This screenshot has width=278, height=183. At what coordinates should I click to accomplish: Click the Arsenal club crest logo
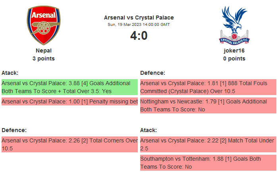pos(44,25)
